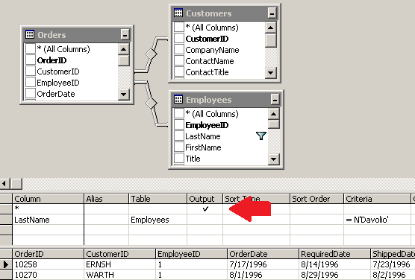415x280 pixels.
Task: Select result cell WARTH
Action: (119, 275)
